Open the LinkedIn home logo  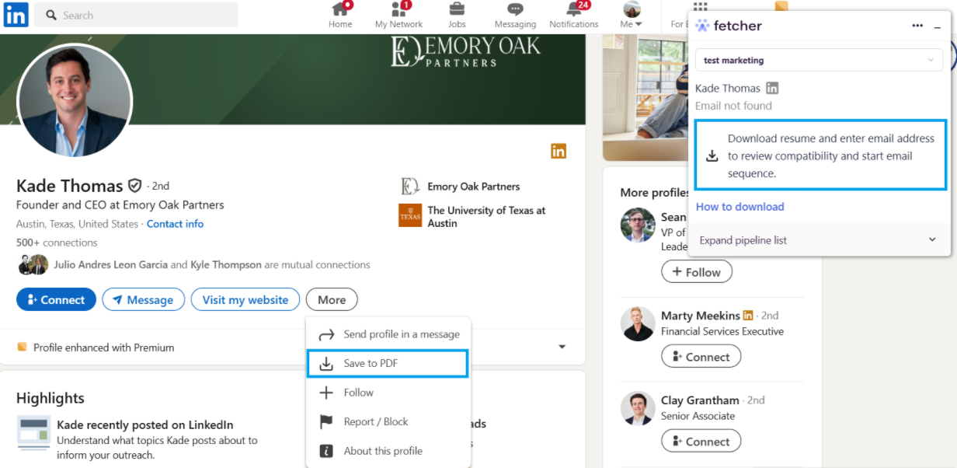point(16,15)
